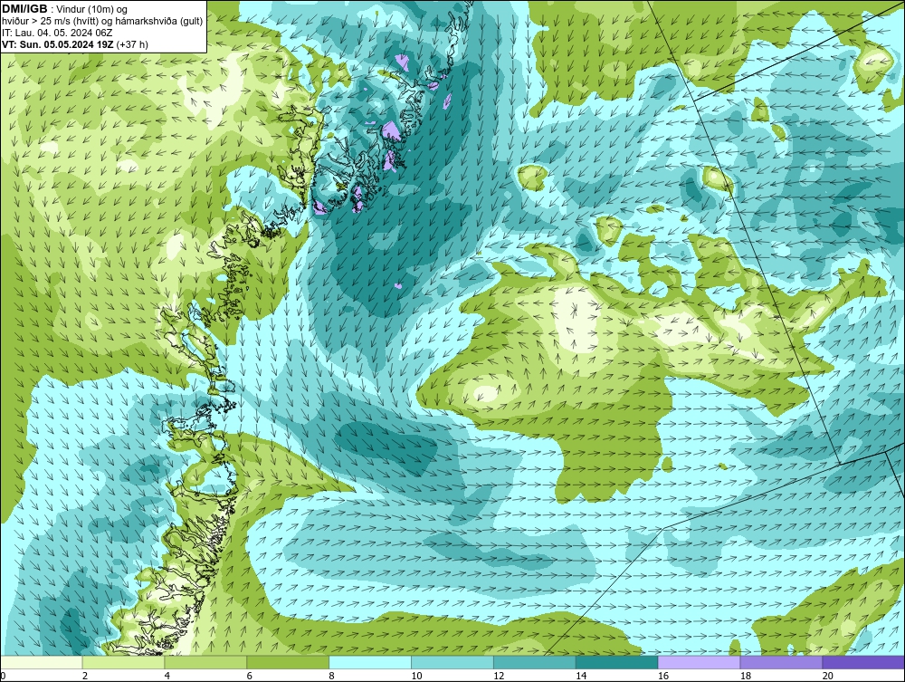This screenshot has width=905, height=682.
Task: Click the legend scale label '14'
Action: [581, 676]
